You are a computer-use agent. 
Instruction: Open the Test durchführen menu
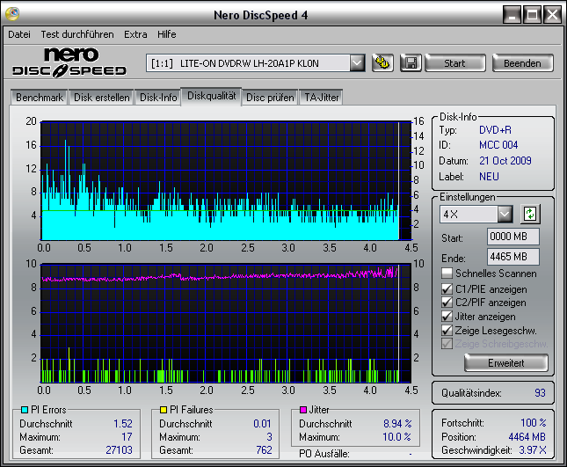(77, 34)
